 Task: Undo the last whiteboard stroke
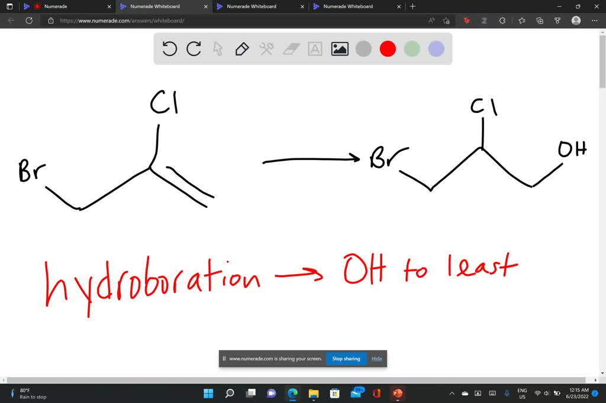point(169,48)
